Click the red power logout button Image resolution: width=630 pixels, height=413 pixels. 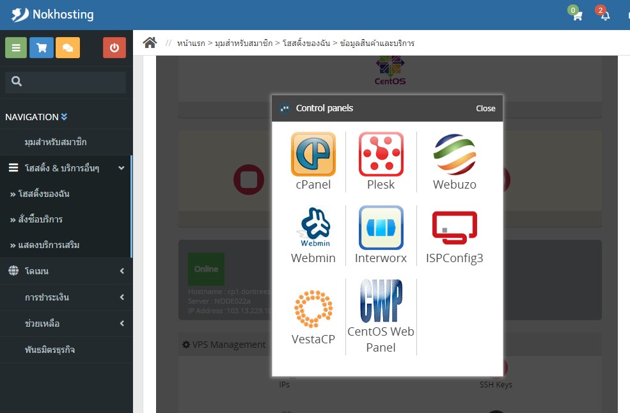tap(114, 48)
